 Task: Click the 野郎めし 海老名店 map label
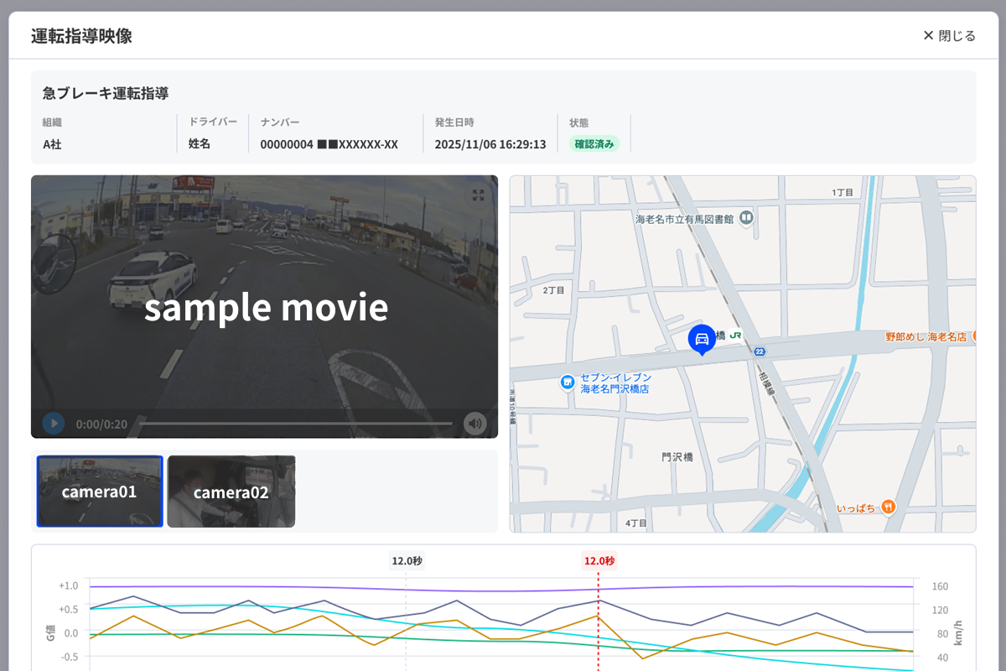click(926, 336)
